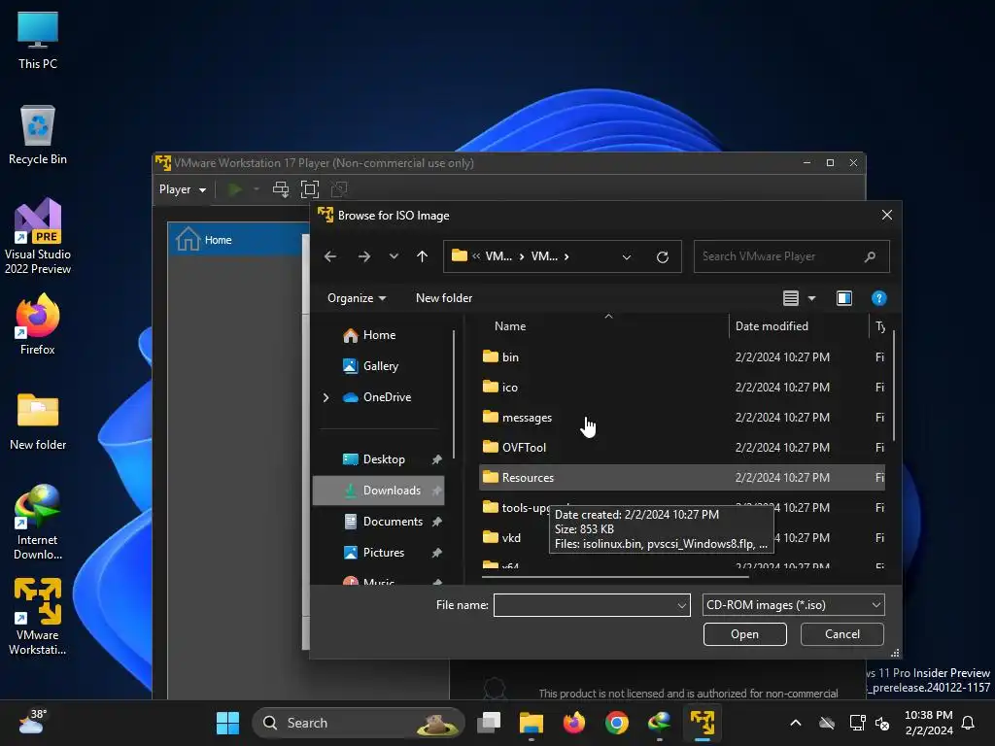Open Pictures in navigation pane
Viewport: 995px width, 746px height.
[x=383, y=553]
